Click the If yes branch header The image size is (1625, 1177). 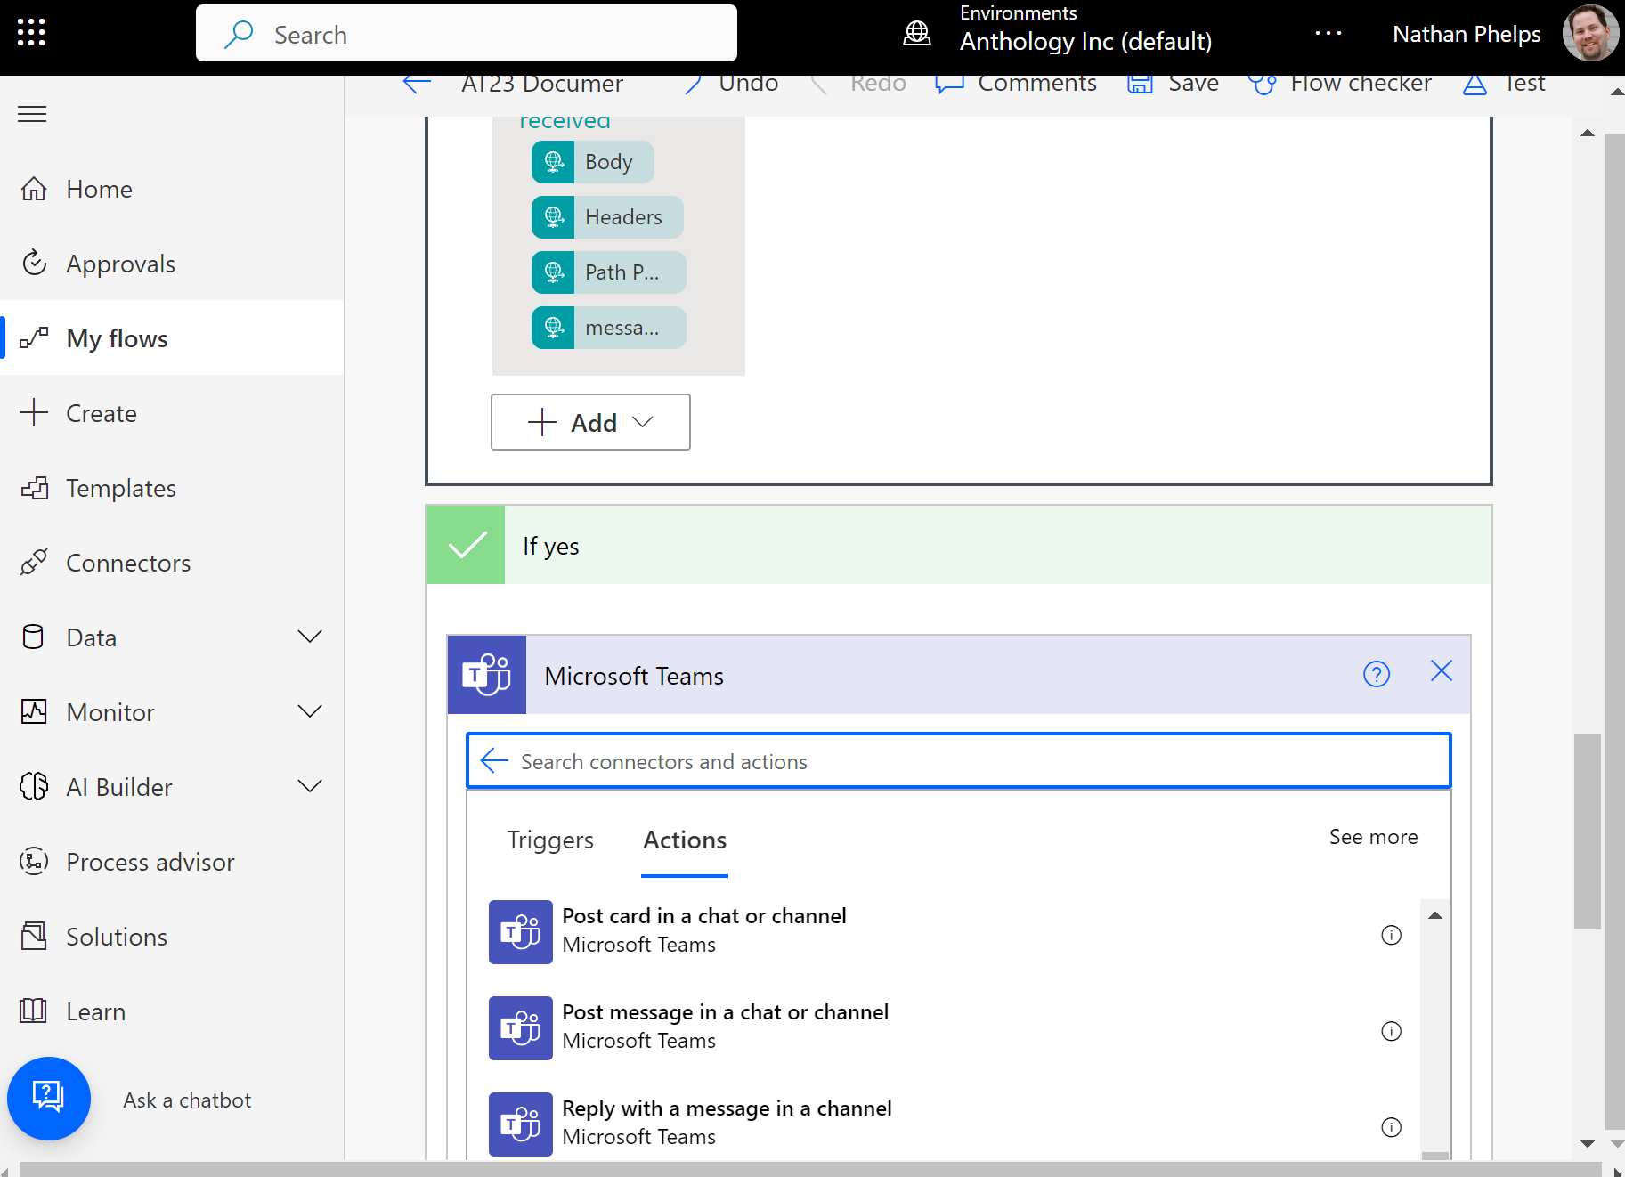(959, 545)
